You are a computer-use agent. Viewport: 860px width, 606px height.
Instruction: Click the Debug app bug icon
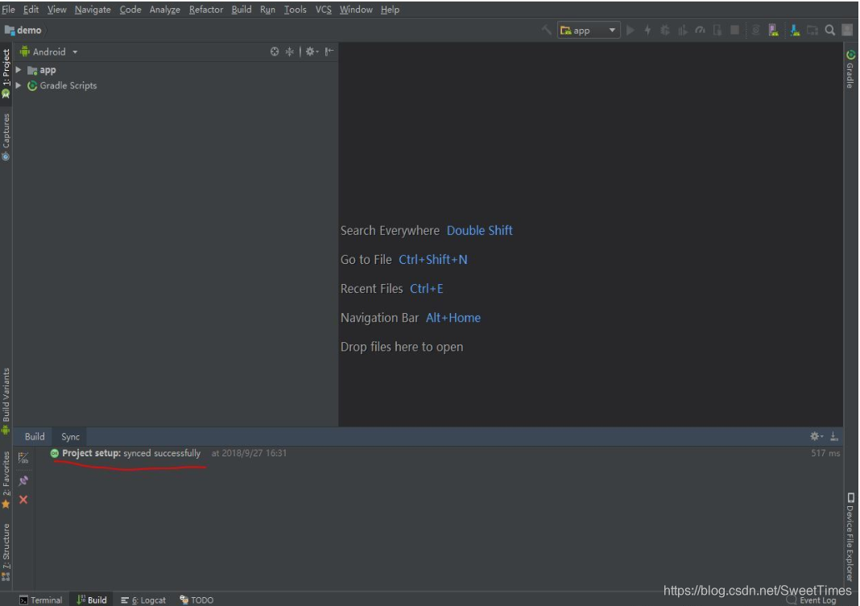[665, 30]
